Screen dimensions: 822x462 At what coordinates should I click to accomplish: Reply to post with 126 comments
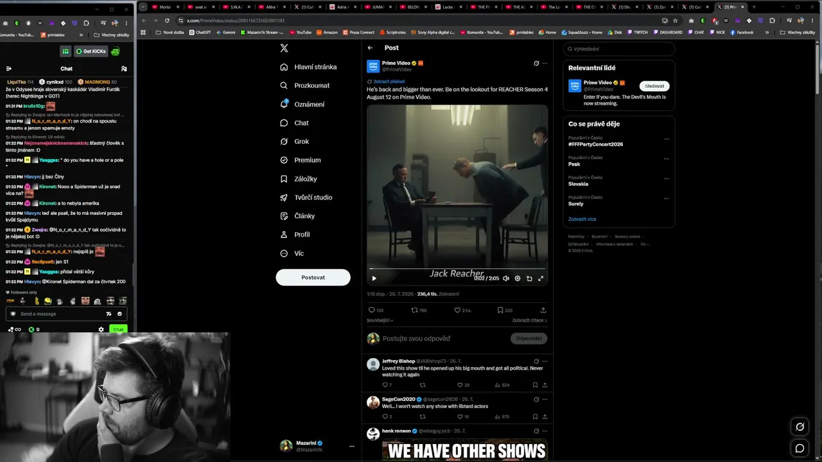pyautogui.click(x=376, y=310)
